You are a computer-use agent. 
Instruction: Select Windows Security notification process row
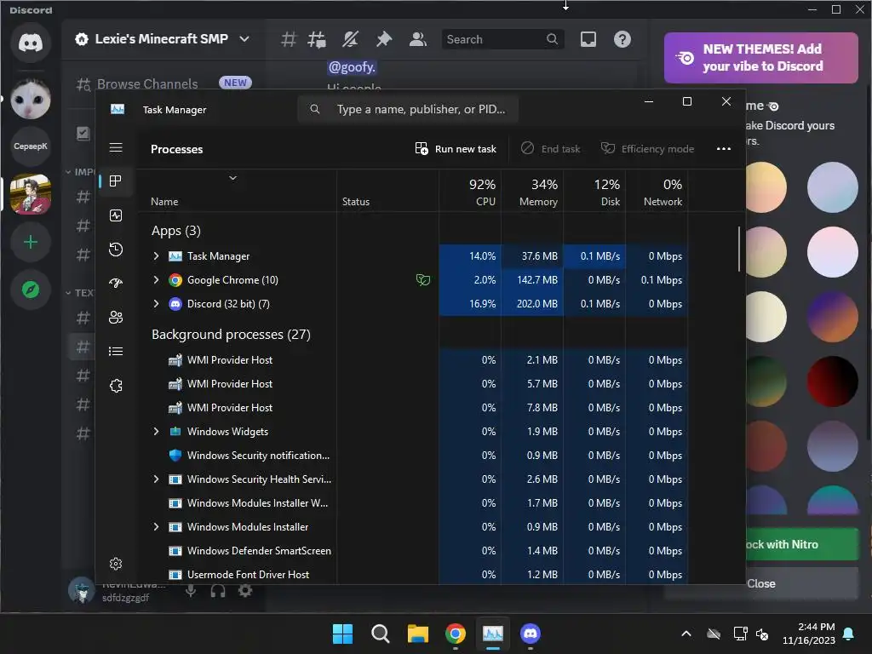tap(413, 455)
